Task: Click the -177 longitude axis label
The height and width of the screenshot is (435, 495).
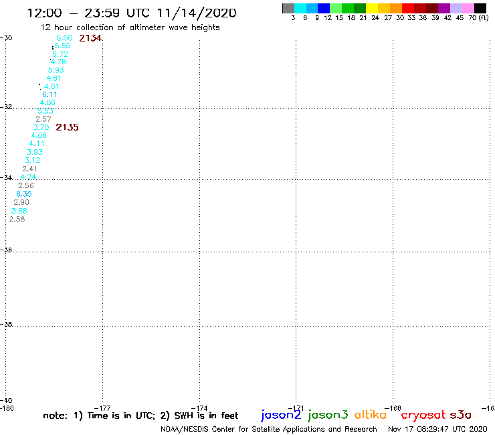Action: click(x=103, y=408)
